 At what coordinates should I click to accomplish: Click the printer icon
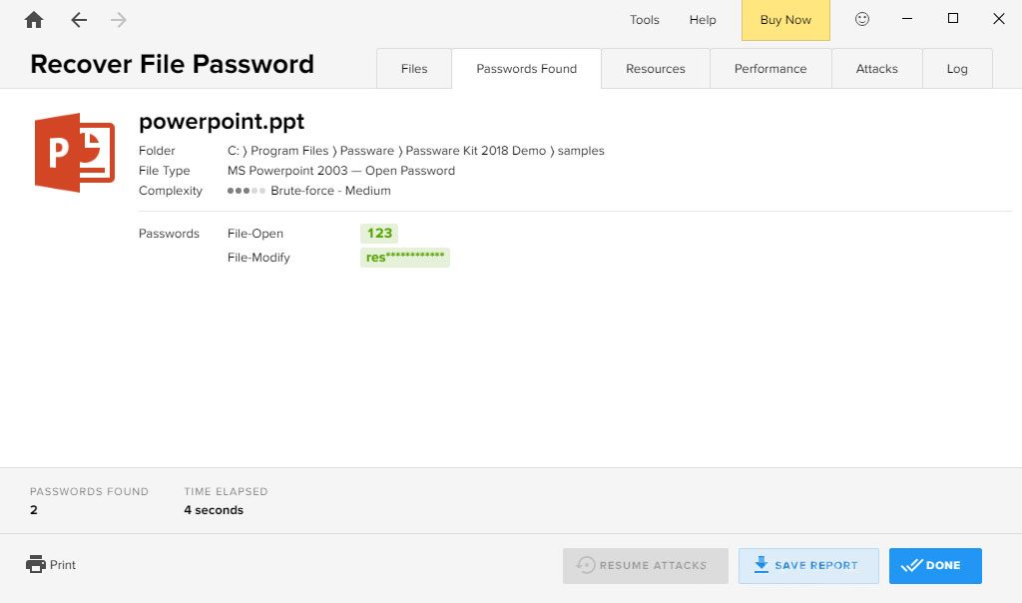[x=36, y=564]
